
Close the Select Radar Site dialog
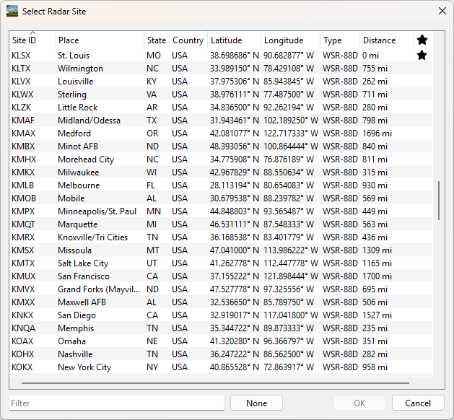(442, 12)
